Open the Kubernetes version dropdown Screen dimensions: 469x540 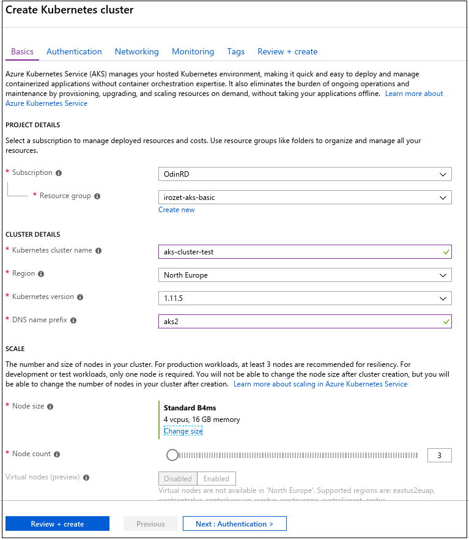click(x=305, y=298)
